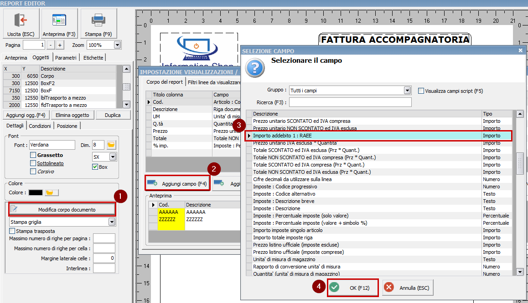Click the Font name Verdana field
Viewport: 528px width, 303px height.
pos(52,145)
